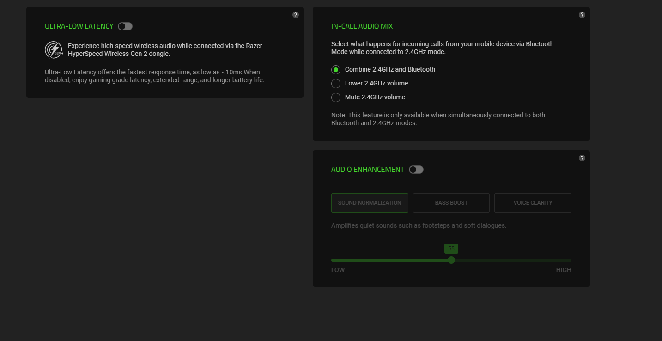The image size is (662, 341).
Task: Turn on the Audio Enhancement toggle
Action: [x=416, y=170]
